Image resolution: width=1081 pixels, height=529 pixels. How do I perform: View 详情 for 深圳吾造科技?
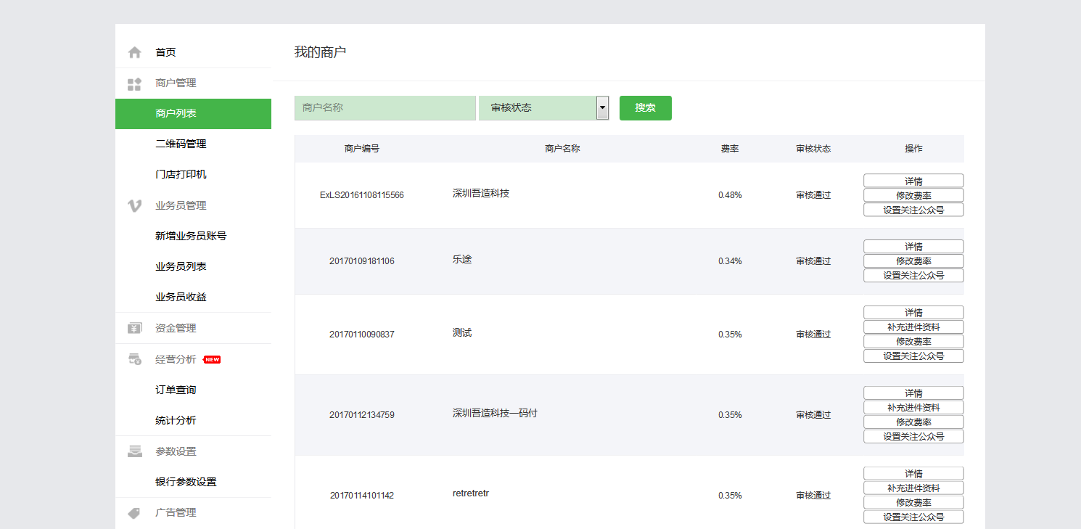click(x=913, y=180)
